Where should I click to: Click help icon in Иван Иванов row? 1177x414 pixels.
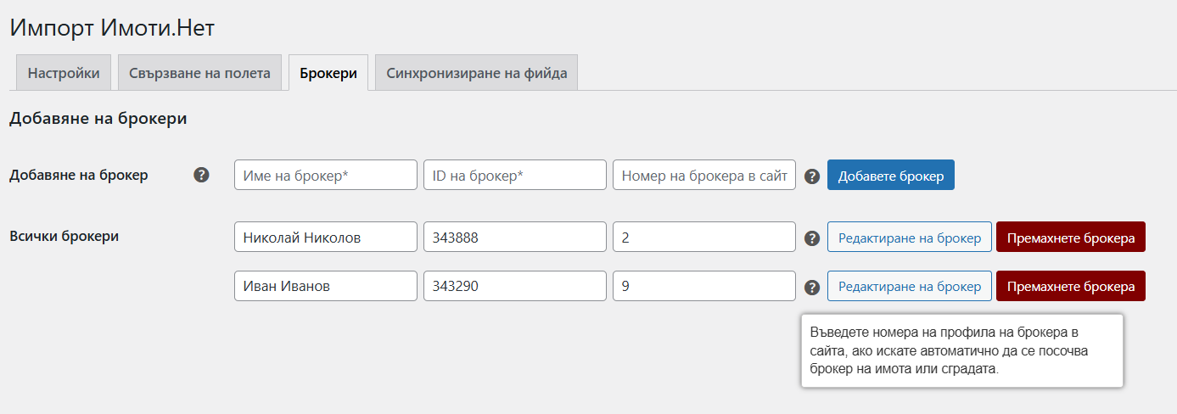[x=812, y=287]
